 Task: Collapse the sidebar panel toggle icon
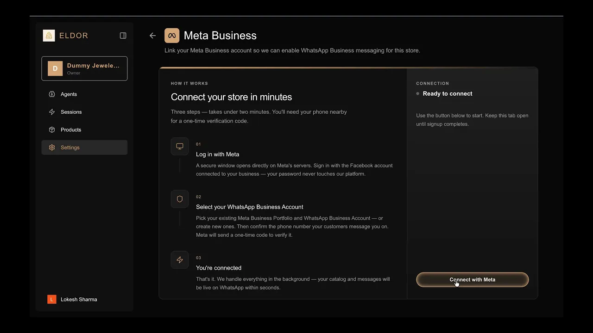123,36
